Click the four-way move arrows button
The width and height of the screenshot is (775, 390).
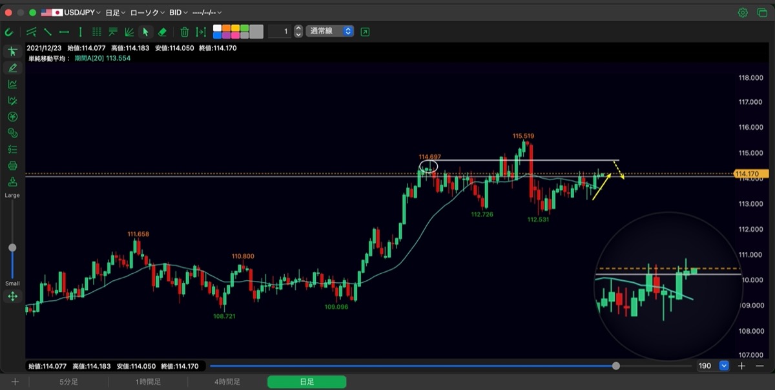tap(12, 296)
